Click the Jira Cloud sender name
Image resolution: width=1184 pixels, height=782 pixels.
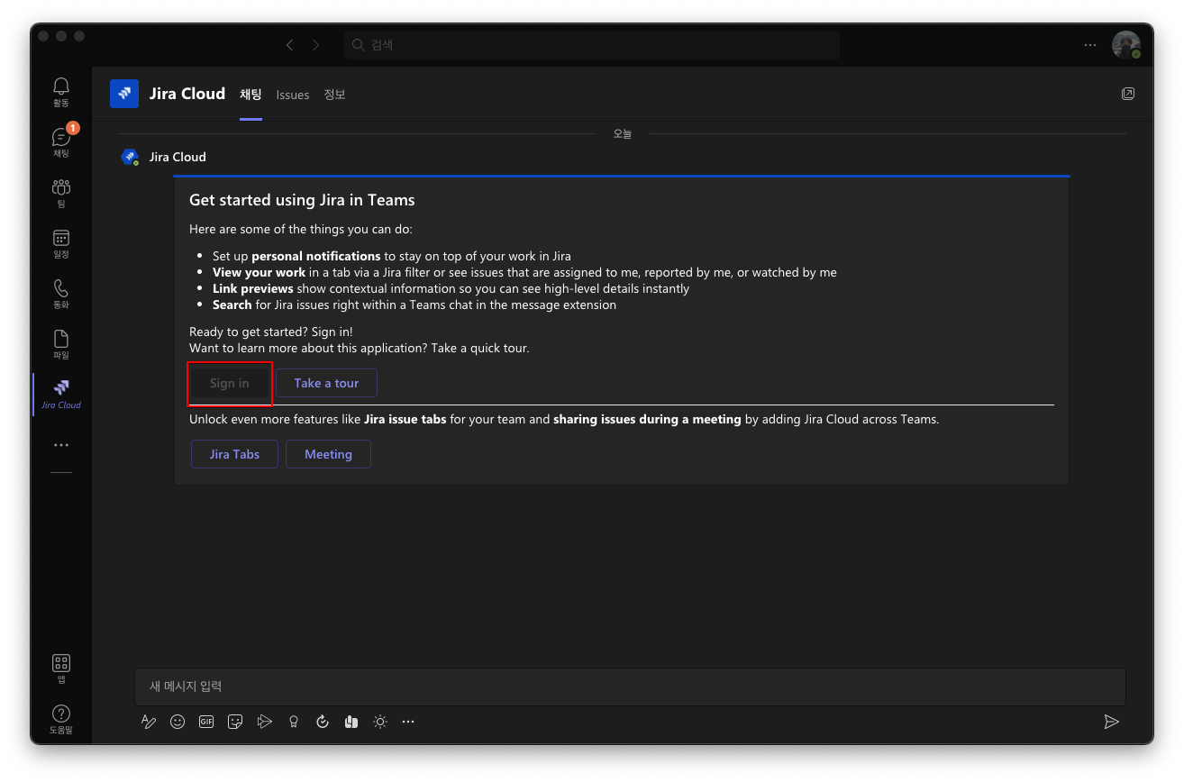(178, 157)
